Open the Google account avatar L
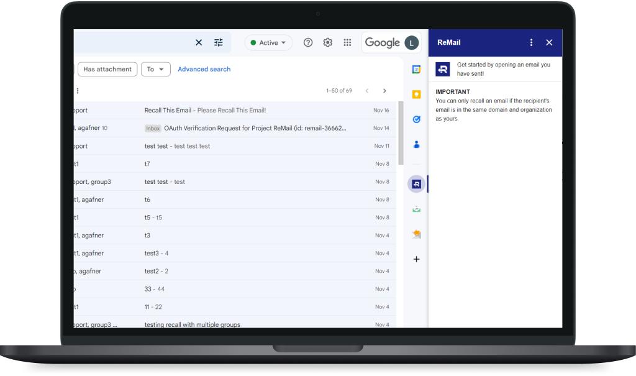Screen dimensions: 636x376 411,43
